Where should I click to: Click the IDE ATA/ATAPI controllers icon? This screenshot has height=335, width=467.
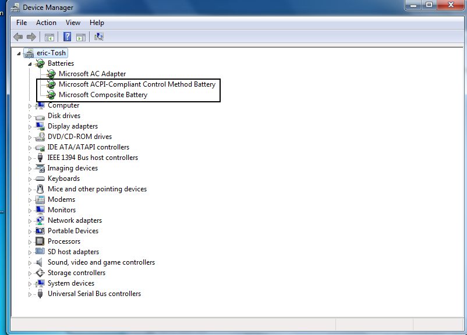coord(40,148)
